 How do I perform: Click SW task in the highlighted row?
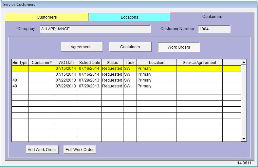[130, 68]
